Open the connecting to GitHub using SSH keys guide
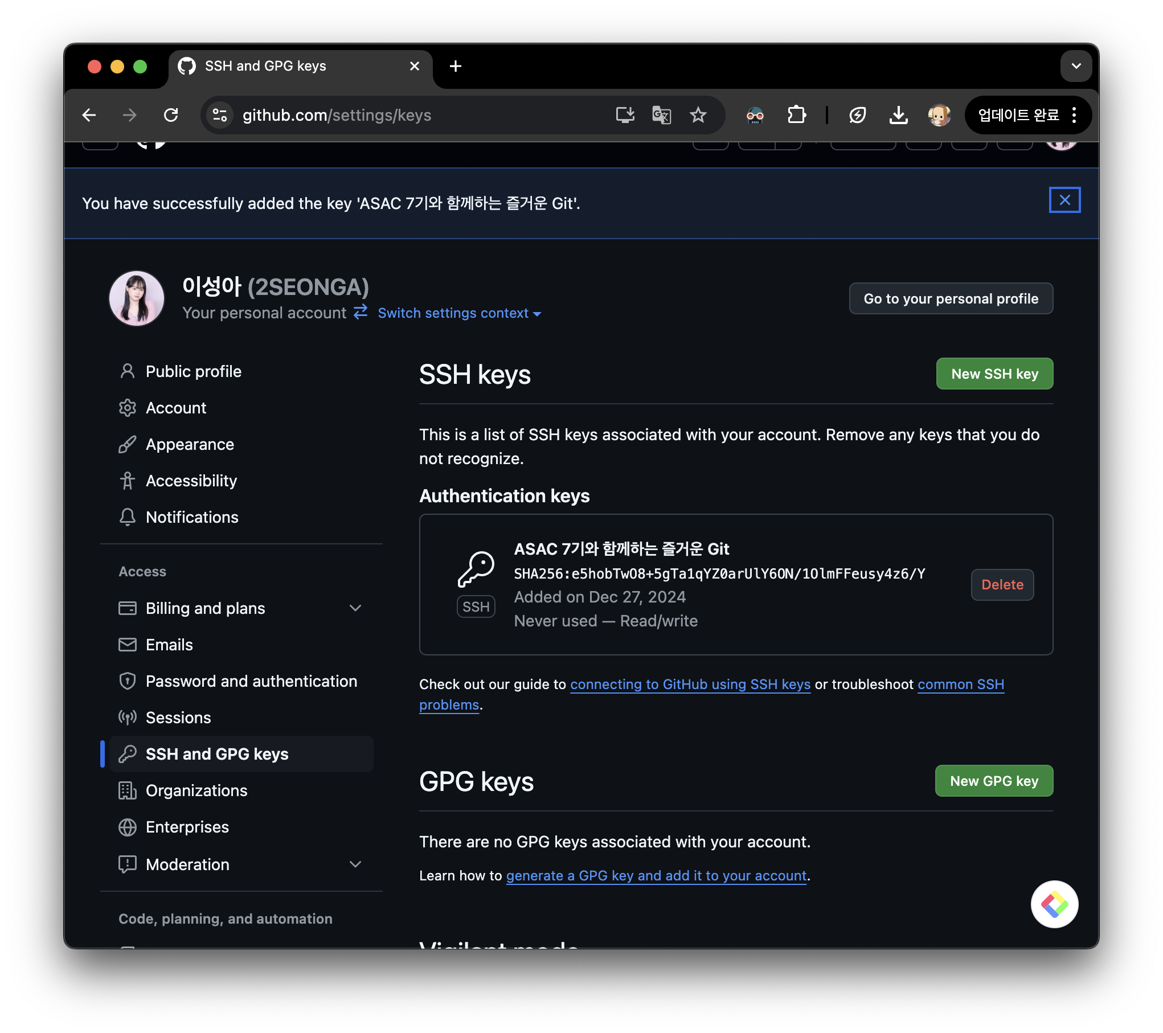This screenshot has width=1163, height=1033. point(690,684)
